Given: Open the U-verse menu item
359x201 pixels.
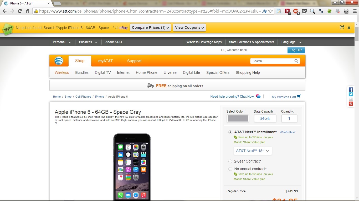Looking at the screenshot, I should coord(170,72).
